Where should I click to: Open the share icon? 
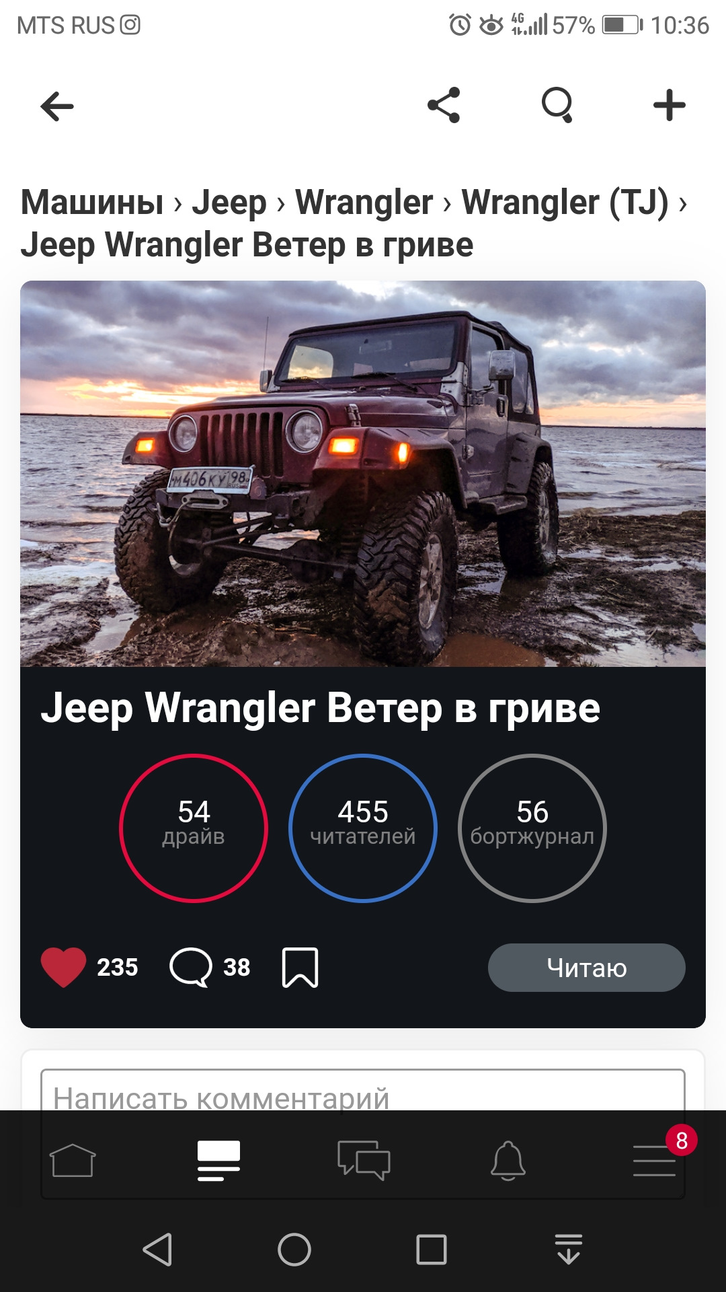point(444,105)
